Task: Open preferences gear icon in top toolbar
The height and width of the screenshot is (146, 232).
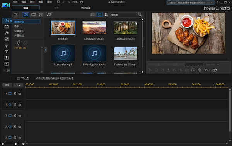Action: [x=82, y=2]
